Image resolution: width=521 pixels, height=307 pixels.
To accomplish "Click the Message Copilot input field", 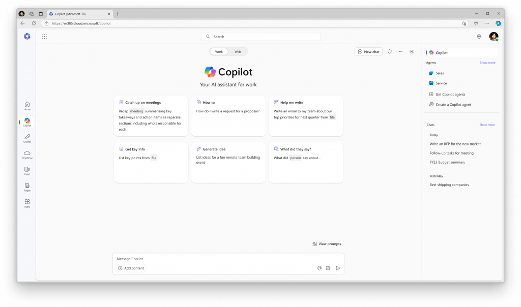I will click(228, 259).
